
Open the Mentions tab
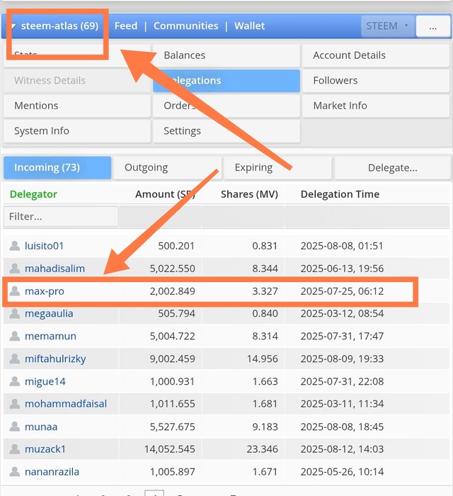click(76, 106)
